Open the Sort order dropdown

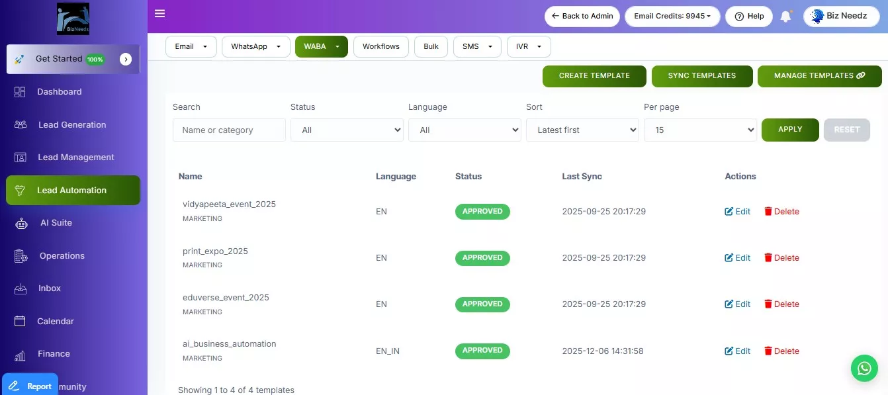pos(582,130)
